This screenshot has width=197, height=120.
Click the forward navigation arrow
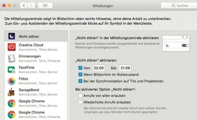(31, 6)
